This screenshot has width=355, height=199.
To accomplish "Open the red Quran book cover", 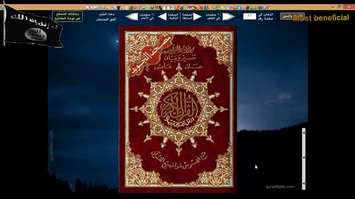I will (x=178, y=109).
